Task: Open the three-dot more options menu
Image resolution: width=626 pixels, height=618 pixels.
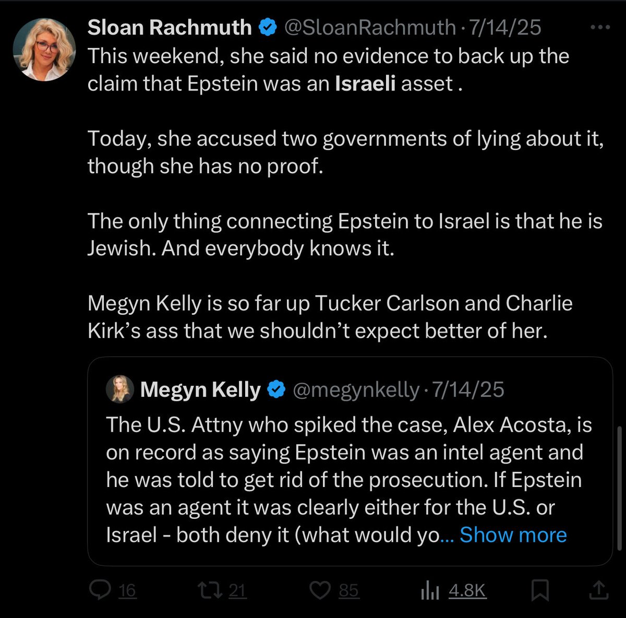Action: 600,27
